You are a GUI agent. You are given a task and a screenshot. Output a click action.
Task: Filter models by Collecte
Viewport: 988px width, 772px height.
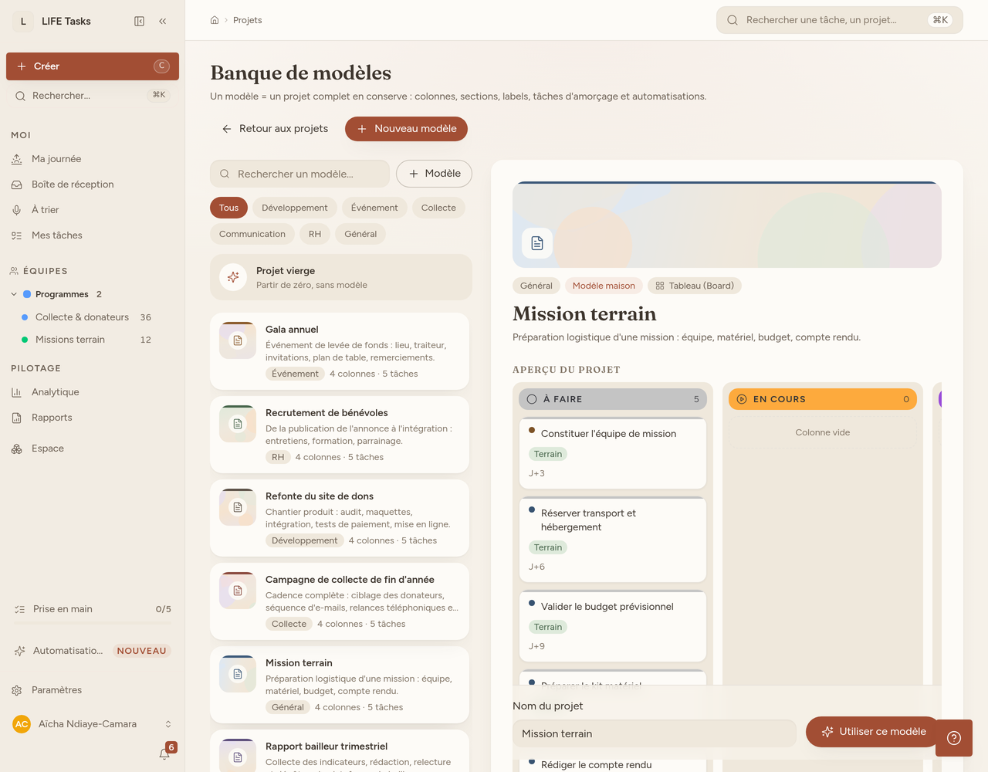pos(438,208)
